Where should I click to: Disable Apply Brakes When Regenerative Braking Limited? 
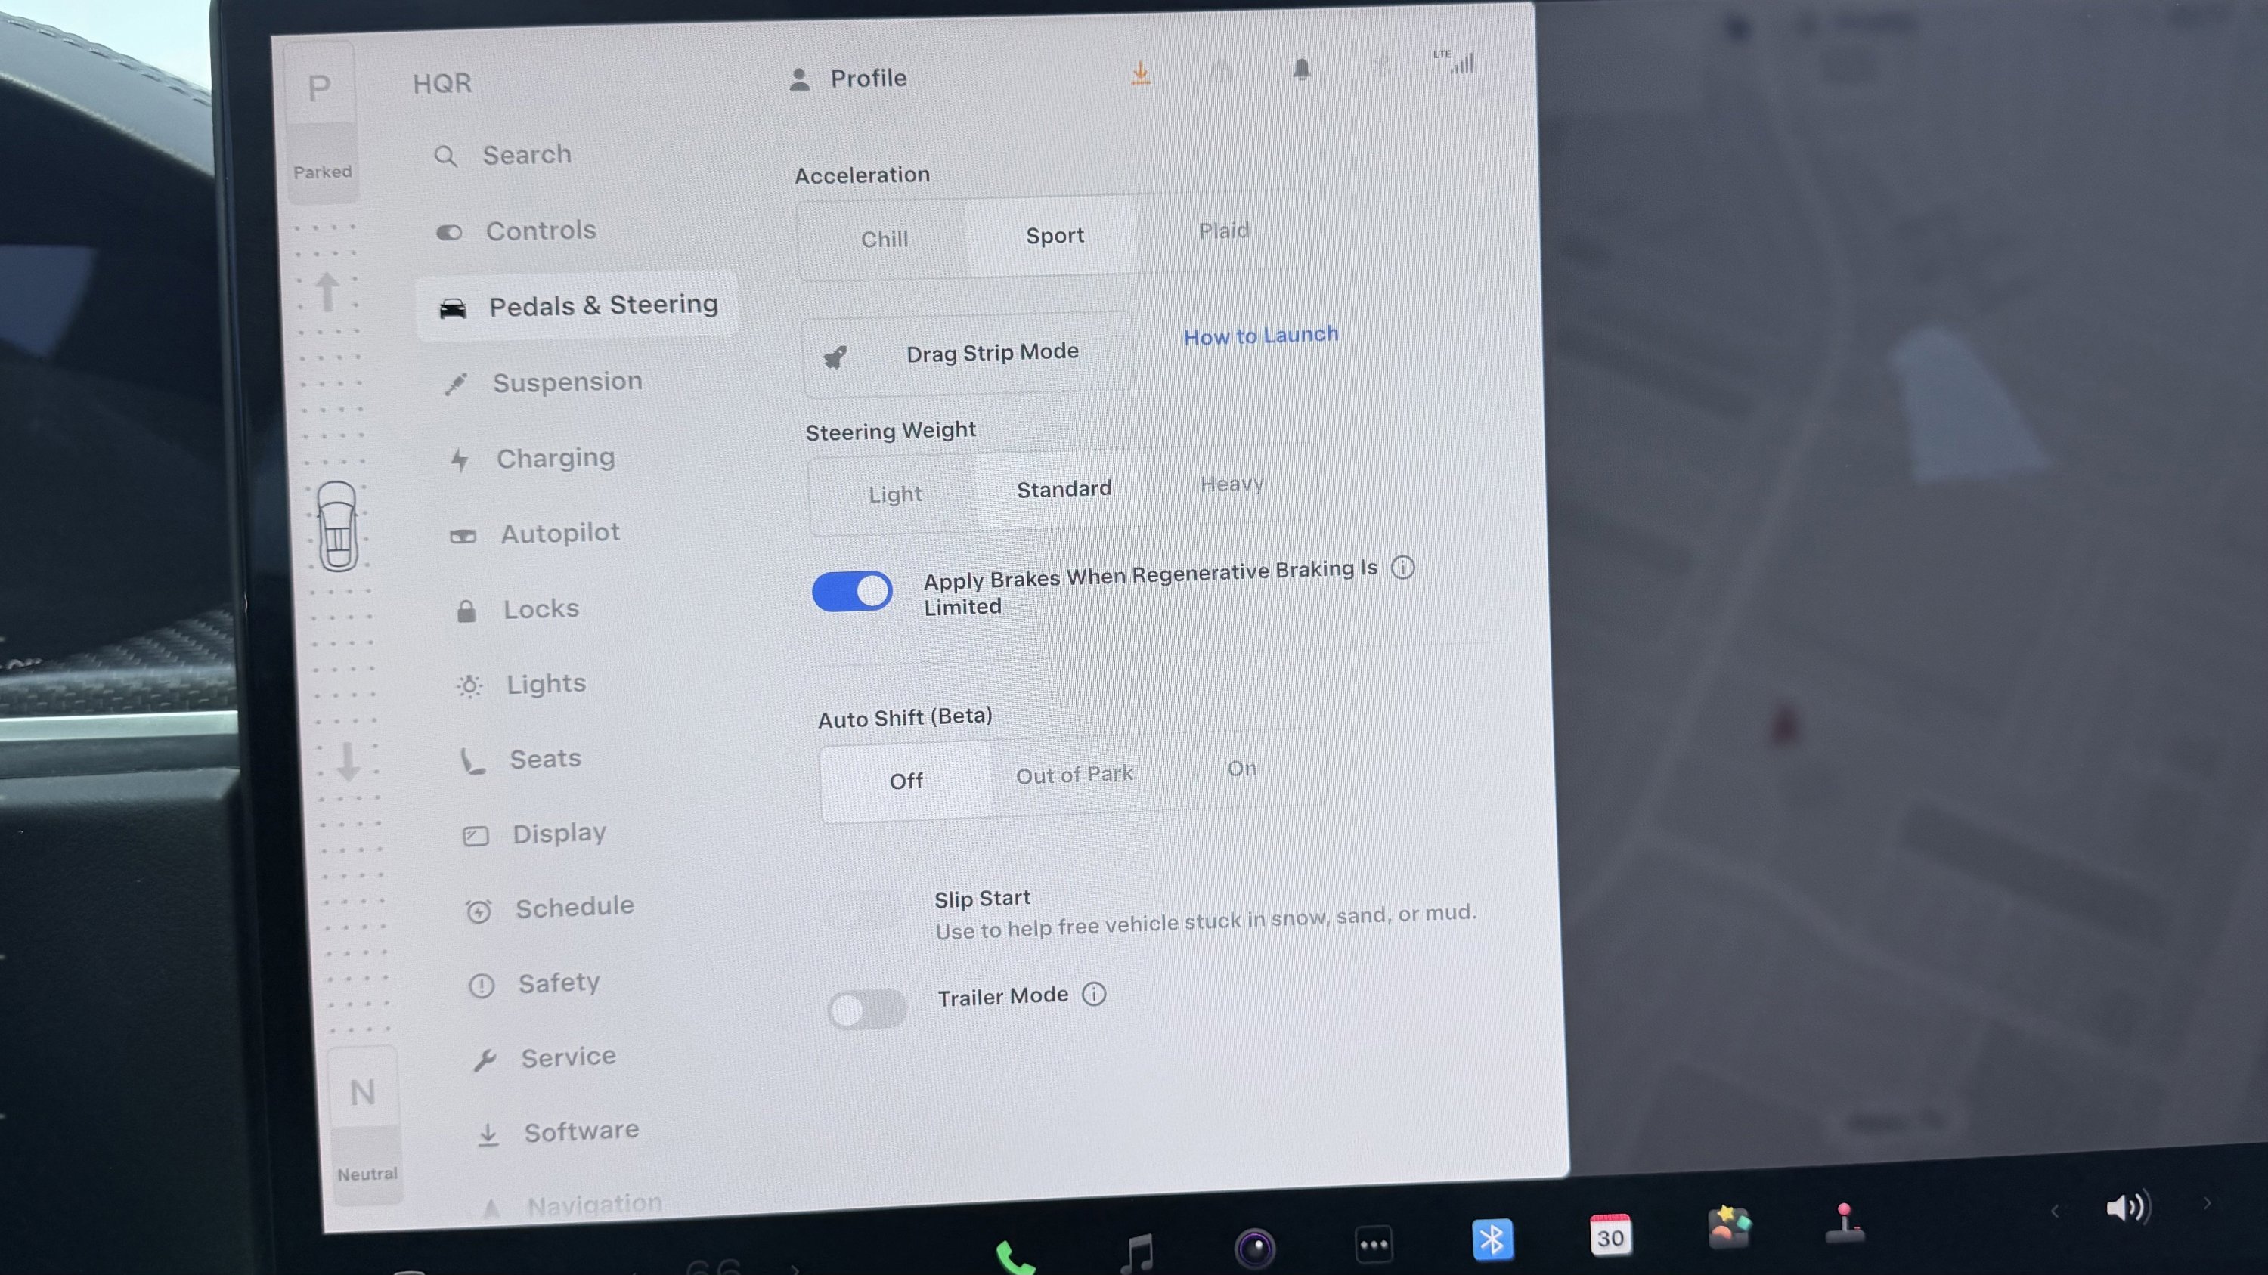(851, 591)
